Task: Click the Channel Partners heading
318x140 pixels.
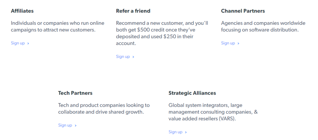Action: pyautogui.click(x=243, y=11)
